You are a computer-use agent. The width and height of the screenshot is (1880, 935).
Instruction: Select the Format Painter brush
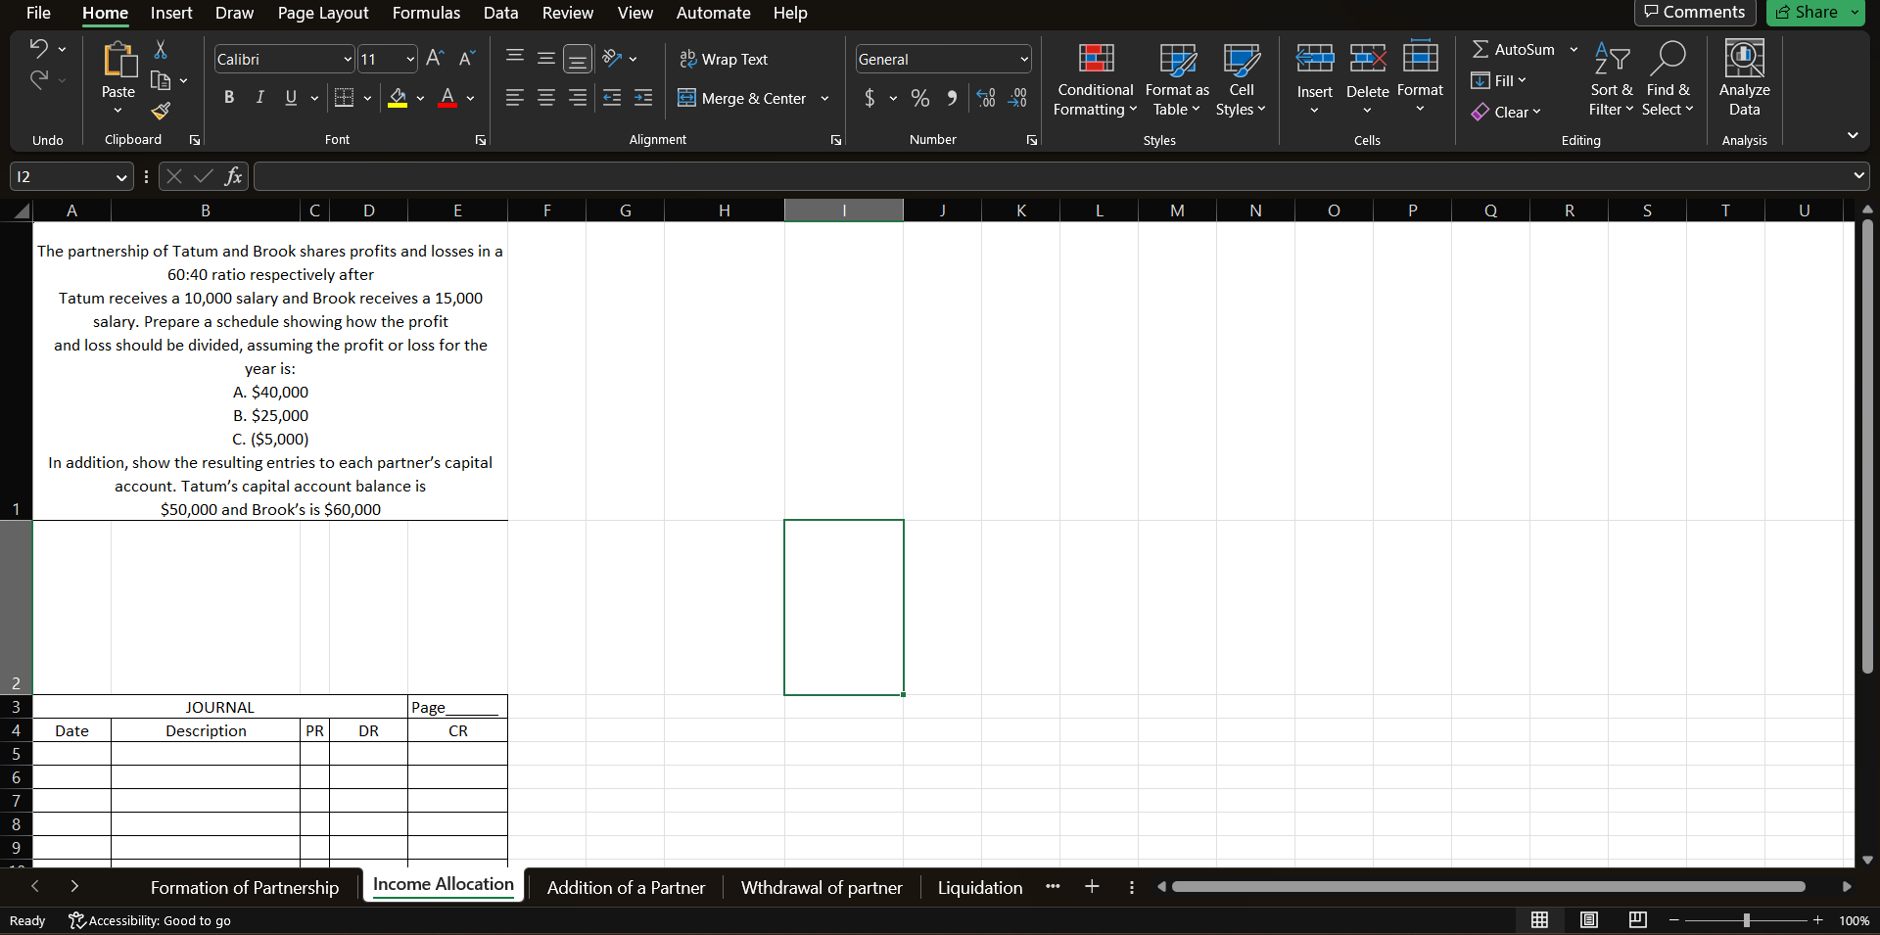161,112
